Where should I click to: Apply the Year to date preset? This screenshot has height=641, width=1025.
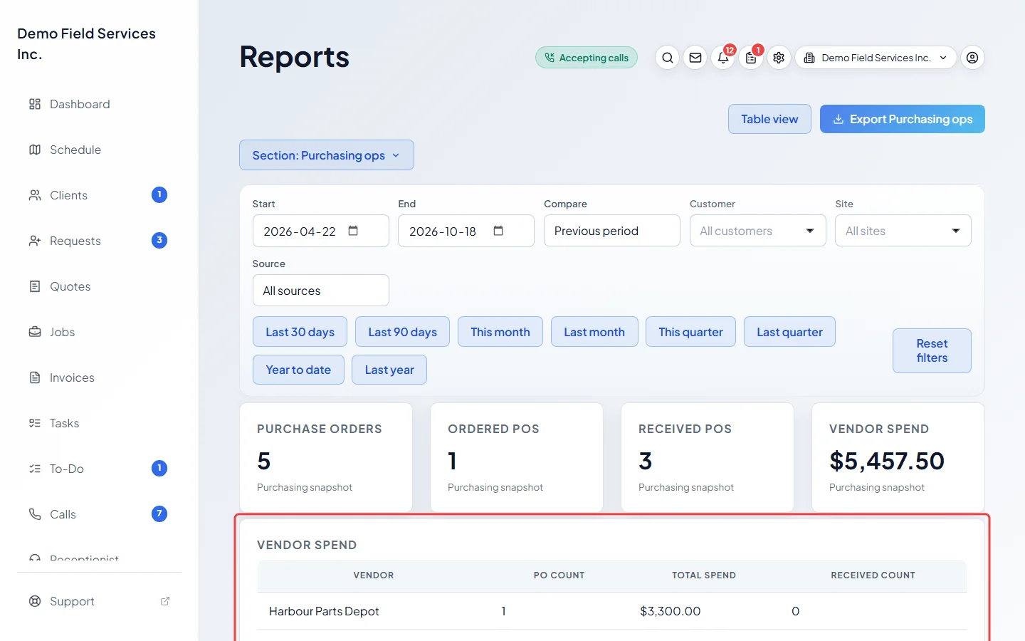pyautogui.click(x=298, y=370)
